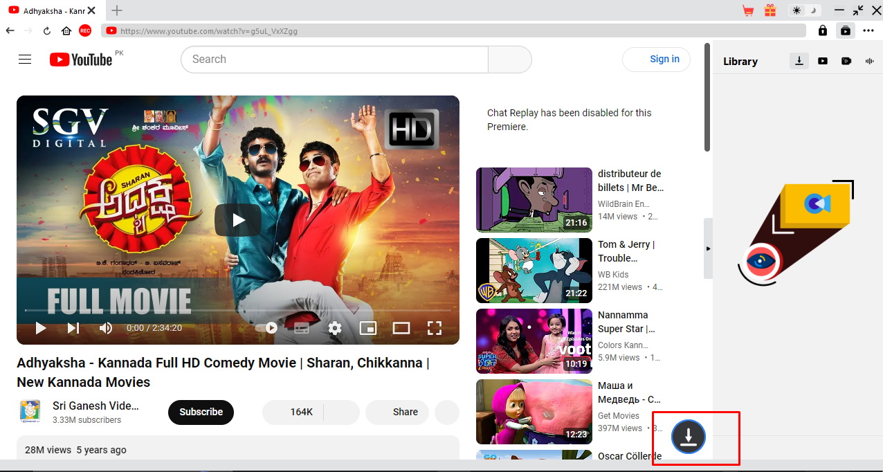Click the Sign in button
Screen dimensions: 883x472
point(657,60)
